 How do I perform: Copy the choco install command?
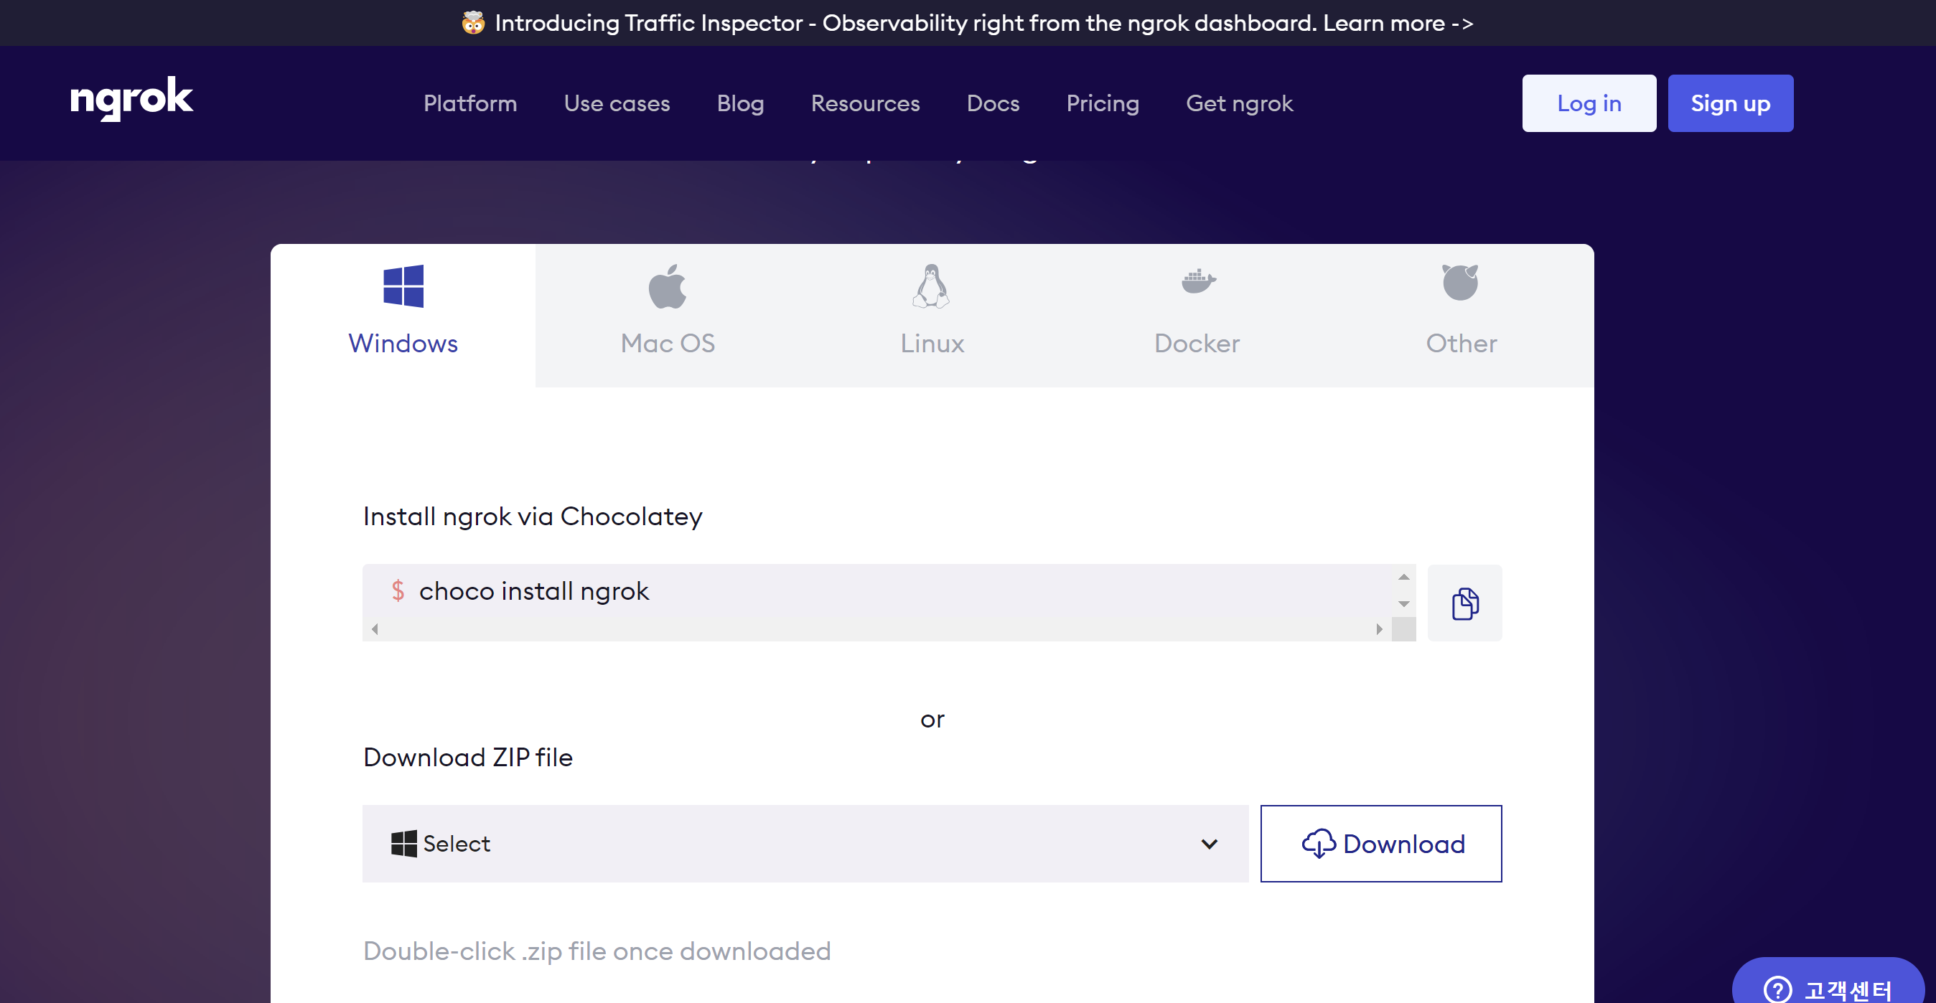pyautogui.click(x=1465, y=603)
